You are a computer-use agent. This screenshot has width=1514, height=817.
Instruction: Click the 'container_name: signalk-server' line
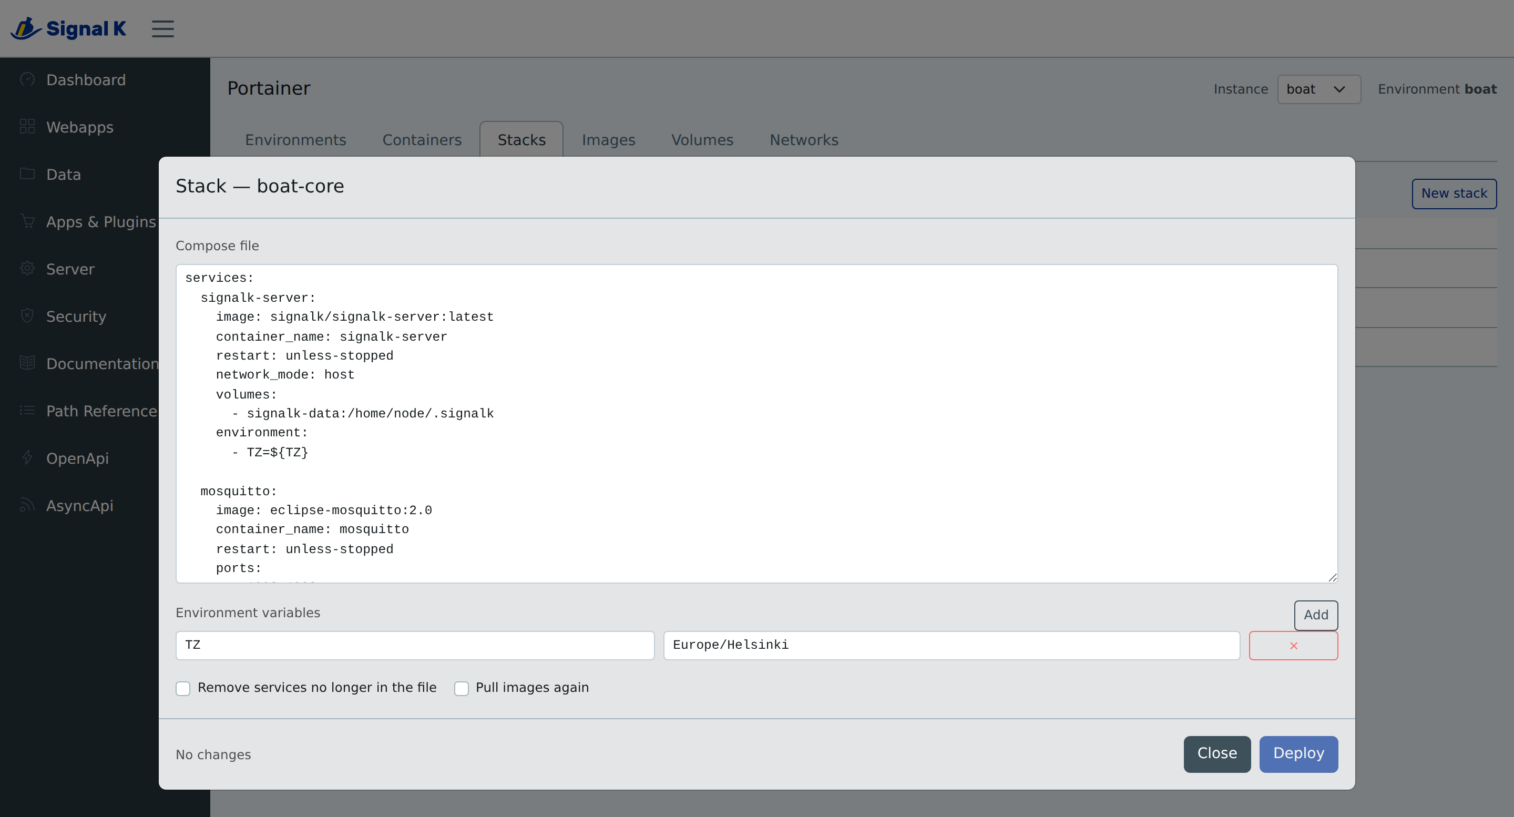(x=331, y=337)
